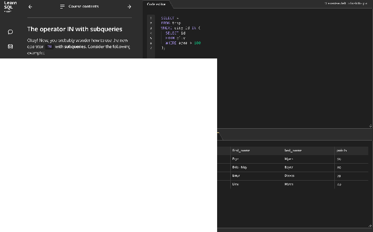Screen dimensions: 373x232
Task: Go to next lesson with right arrow
Action: (x=129, y=7)
